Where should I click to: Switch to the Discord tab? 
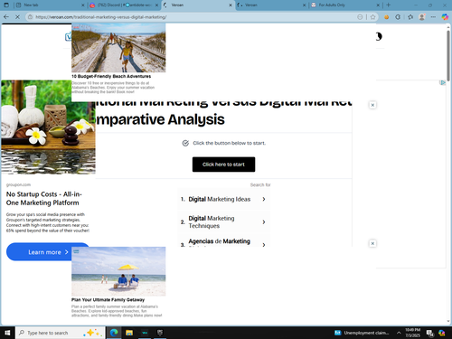point(124,5)
